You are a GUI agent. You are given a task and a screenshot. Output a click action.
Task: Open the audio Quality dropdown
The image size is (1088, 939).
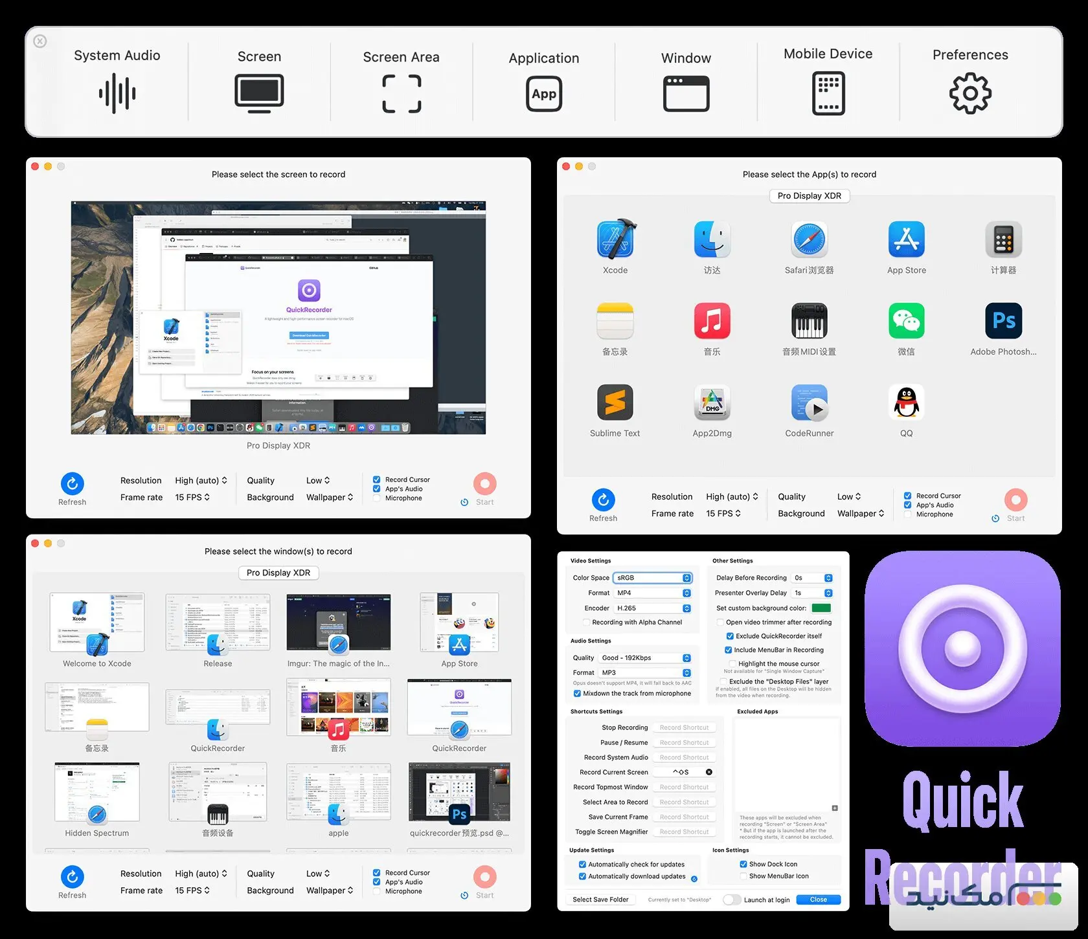point(645,657)
